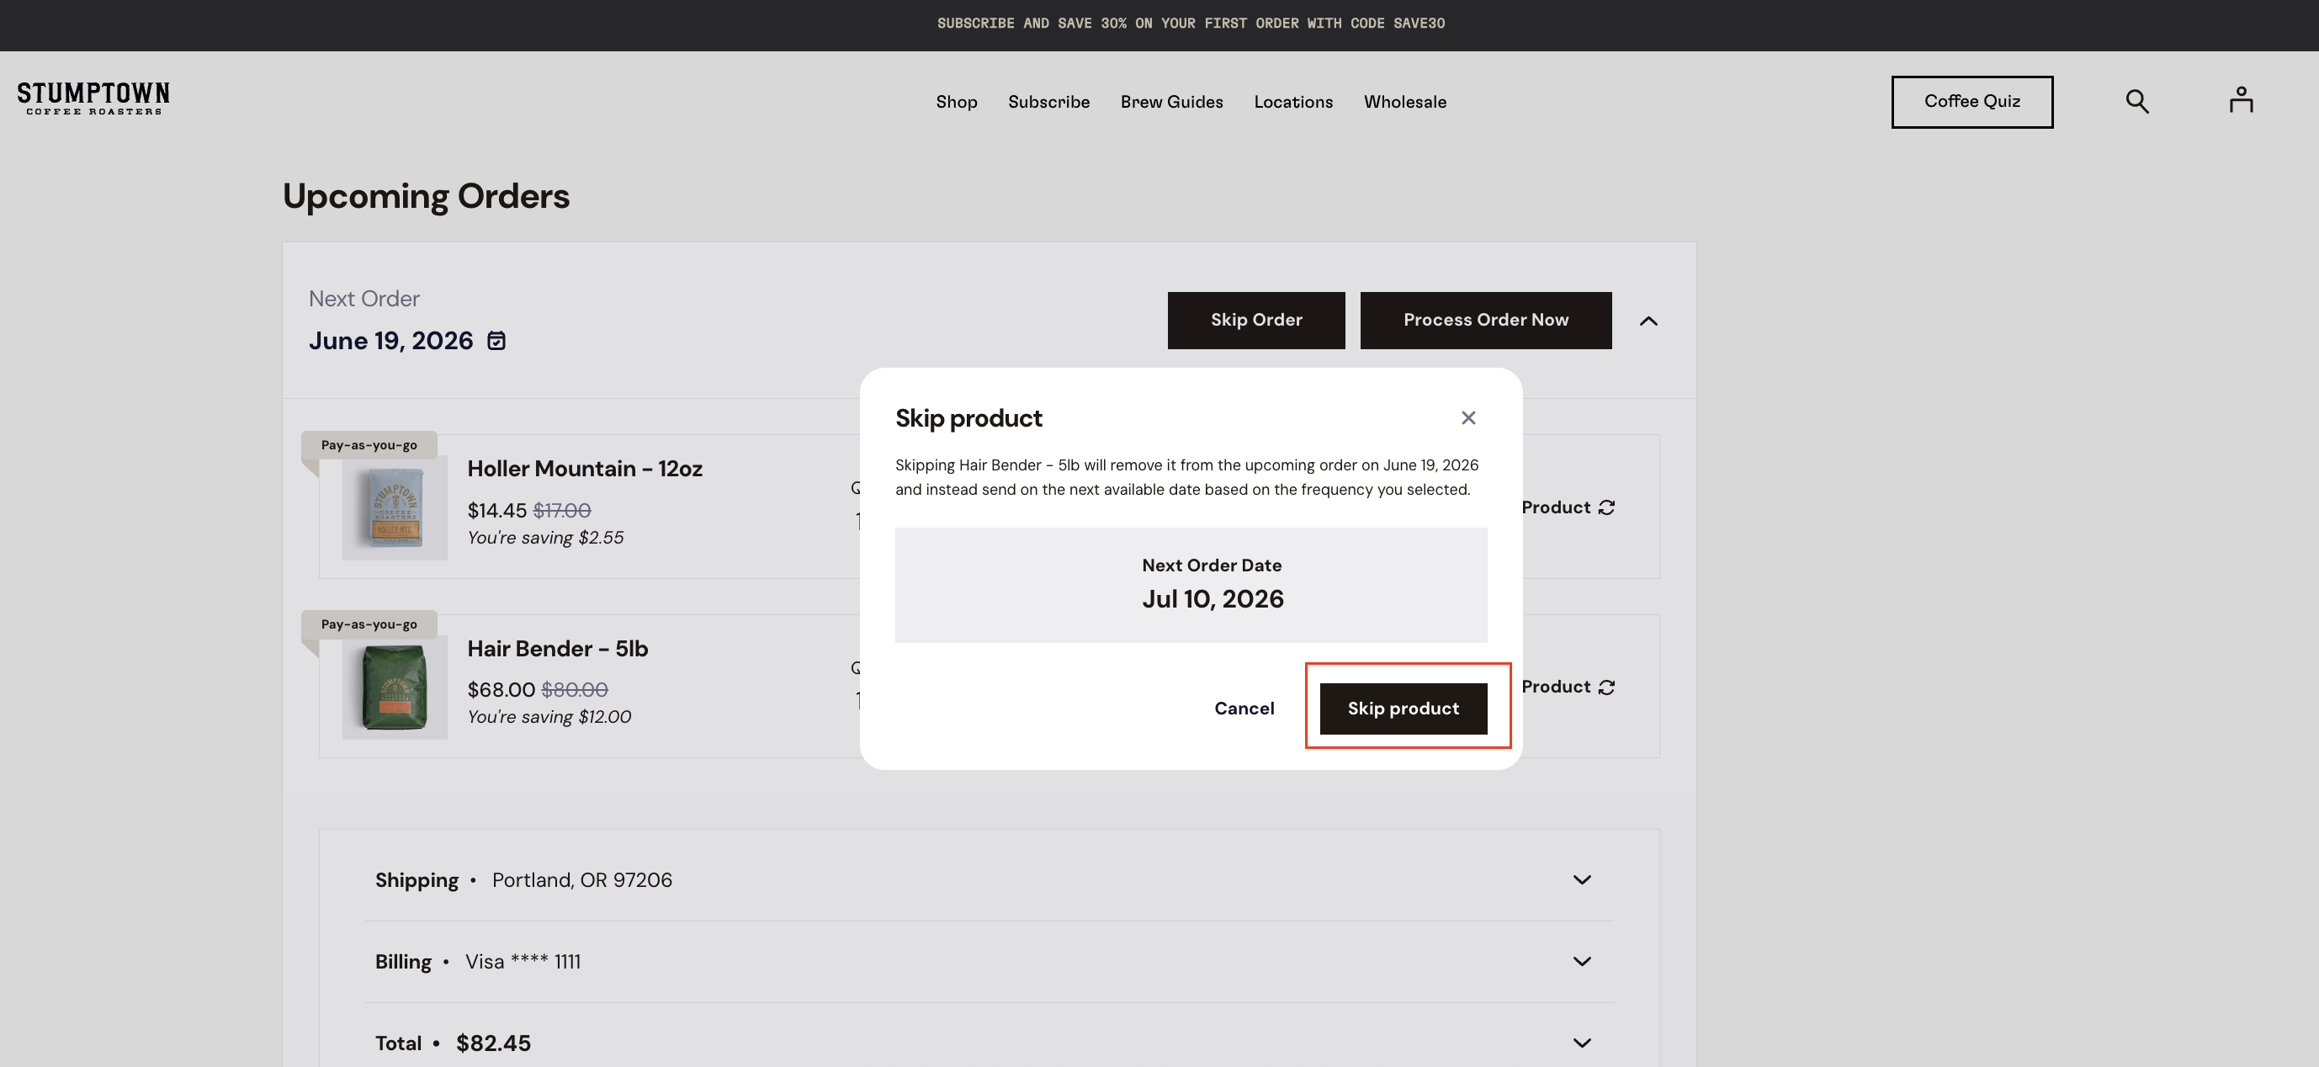
Task: Click the Visa **** 1111 billing text
Action: pyautogui.click(x=523, y=962)
